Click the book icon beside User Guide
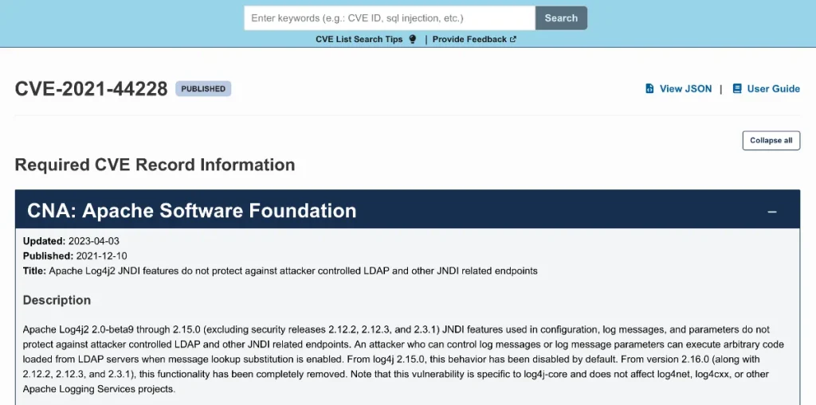The width and height of the screenshot is (816, 405). 737,89
